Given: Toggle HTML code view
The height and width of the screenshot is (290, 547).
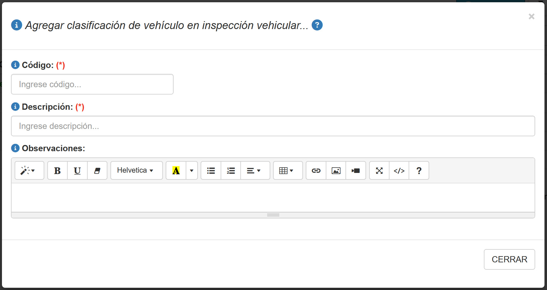Looking at the screenshot, I should (x=399, y=170).
